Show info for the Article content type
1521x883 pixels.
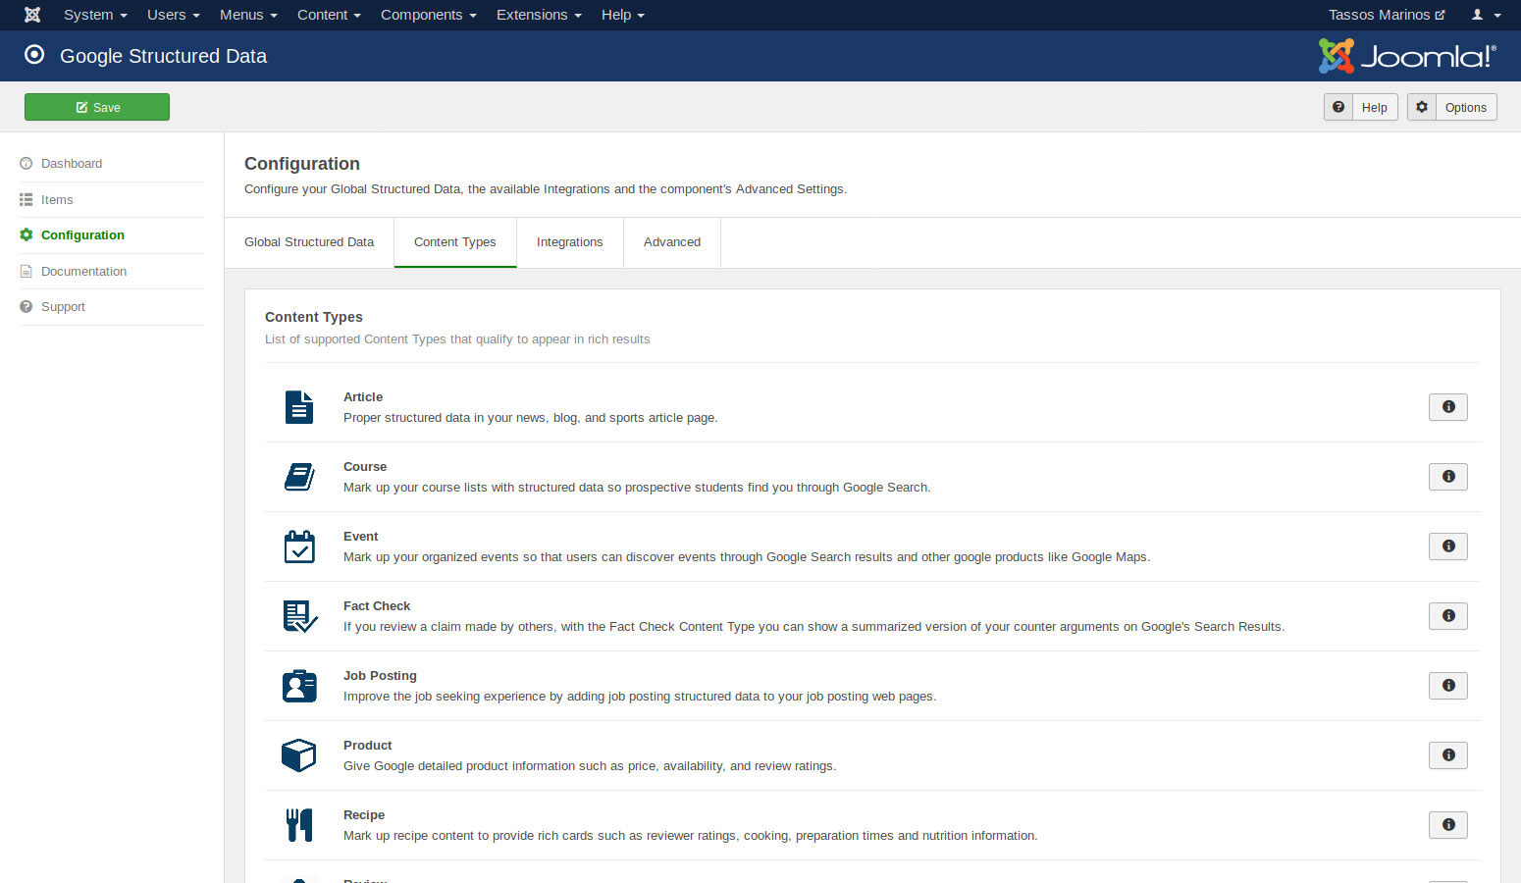click(x=1448, y=407)
